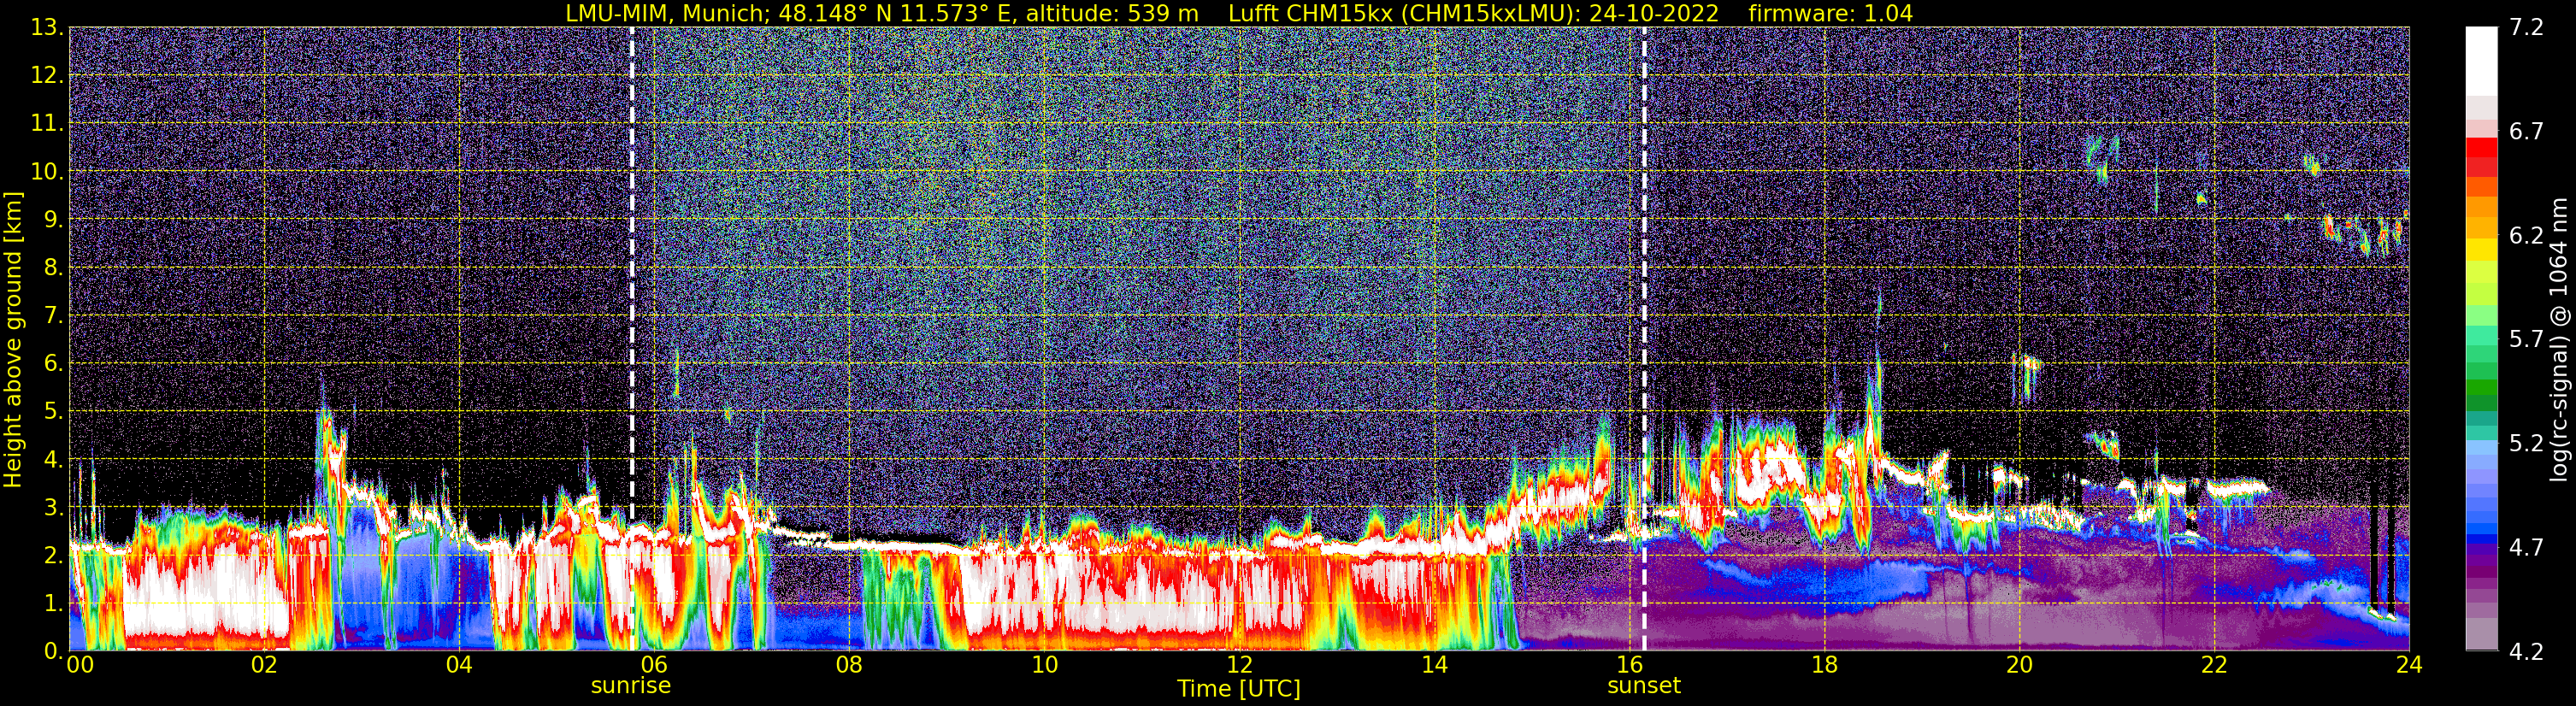The width and height of the screenshot is (2576, 706).
Task: Click the '6.2' colorbar tick value
Action: (2526, 235)
